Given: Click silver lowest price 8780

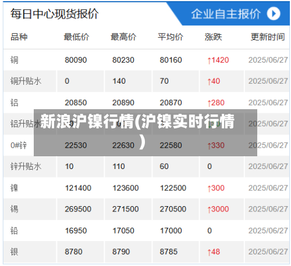Looking at the screenshot, I should pos(73,252).
